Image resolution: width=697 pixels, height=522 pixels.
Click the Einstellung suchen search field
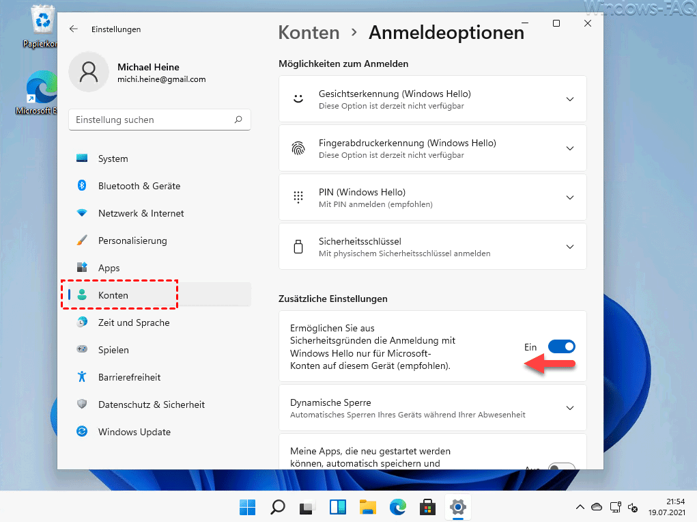[x=160, y=120]
